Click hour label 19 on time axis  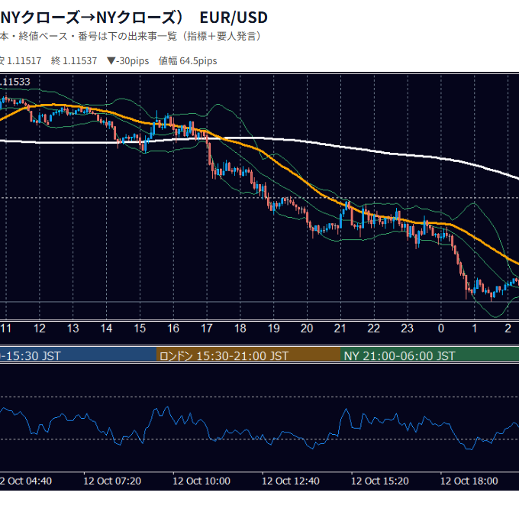(x=273, y=329)
